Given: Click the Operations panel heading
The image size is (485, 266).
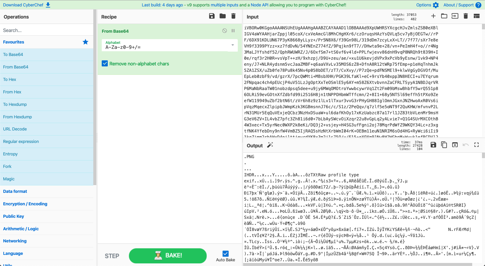Looking at the screenshot, I should tap(16, 17).
